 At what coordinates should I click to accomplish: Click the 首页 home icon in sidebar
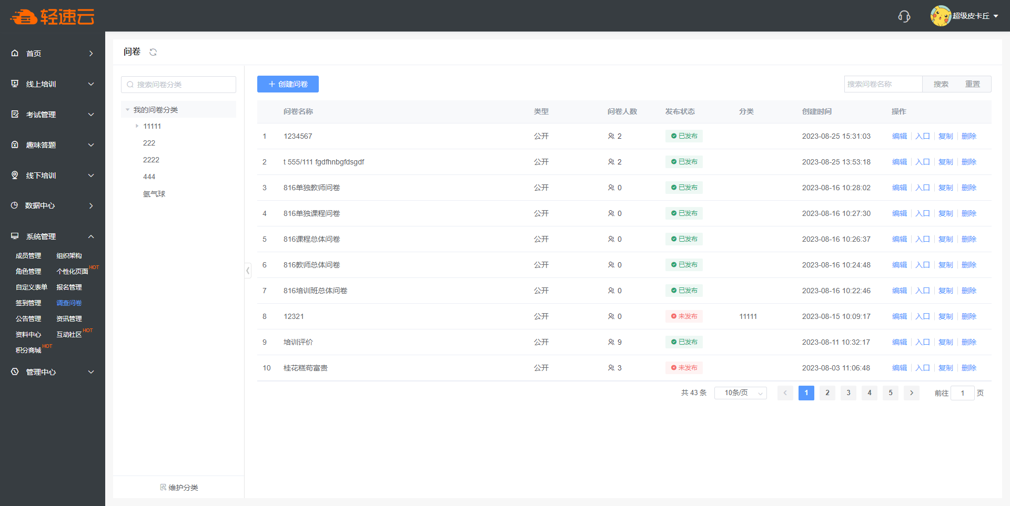click(15, 53)
